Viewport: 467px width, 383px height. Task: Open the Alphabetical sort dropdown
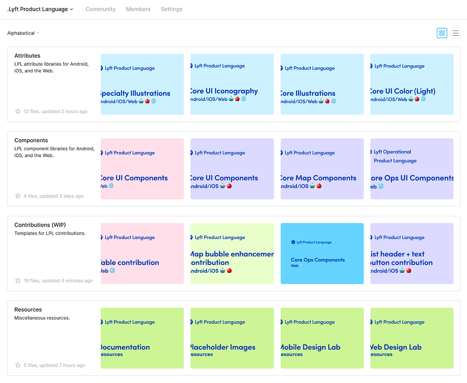(23, 33)
